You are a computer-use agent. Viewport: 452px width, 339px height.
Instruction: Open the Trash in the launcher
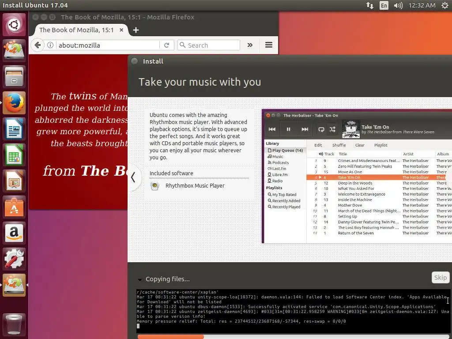point(14,324)
